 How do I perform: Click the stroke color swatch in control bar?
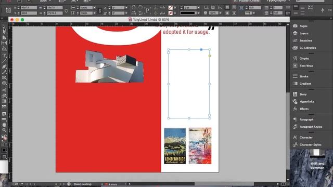170,13
